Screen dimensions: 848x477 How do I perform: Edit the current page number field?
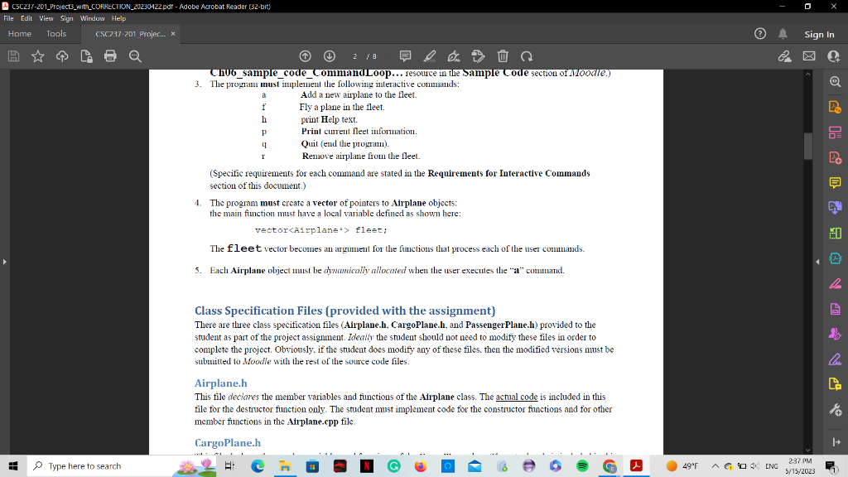click(354, 56)
